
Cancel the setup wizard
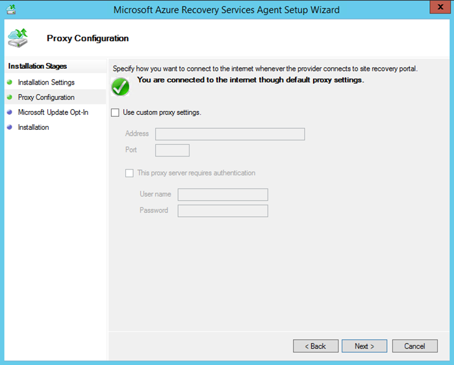[x=415, y=346]
